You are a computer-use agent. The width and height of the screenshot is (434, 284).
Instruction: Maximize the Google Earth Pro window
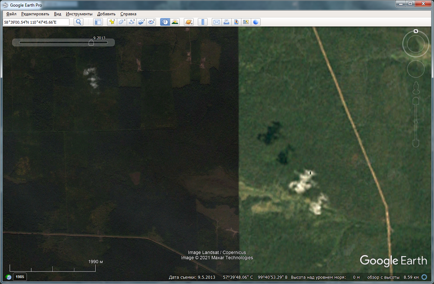click(410, 3)
